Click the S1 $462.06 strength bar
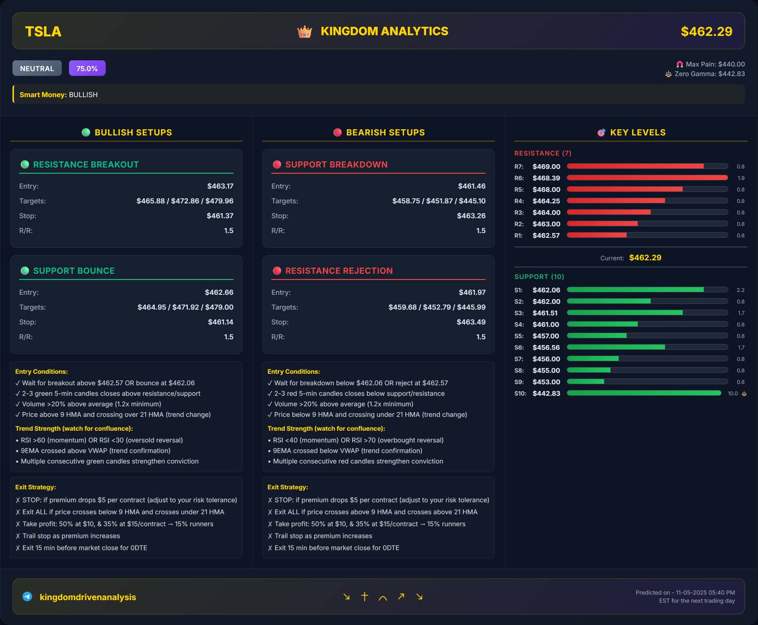This screenshot has width=758, height=625. (x=647, y=290)
